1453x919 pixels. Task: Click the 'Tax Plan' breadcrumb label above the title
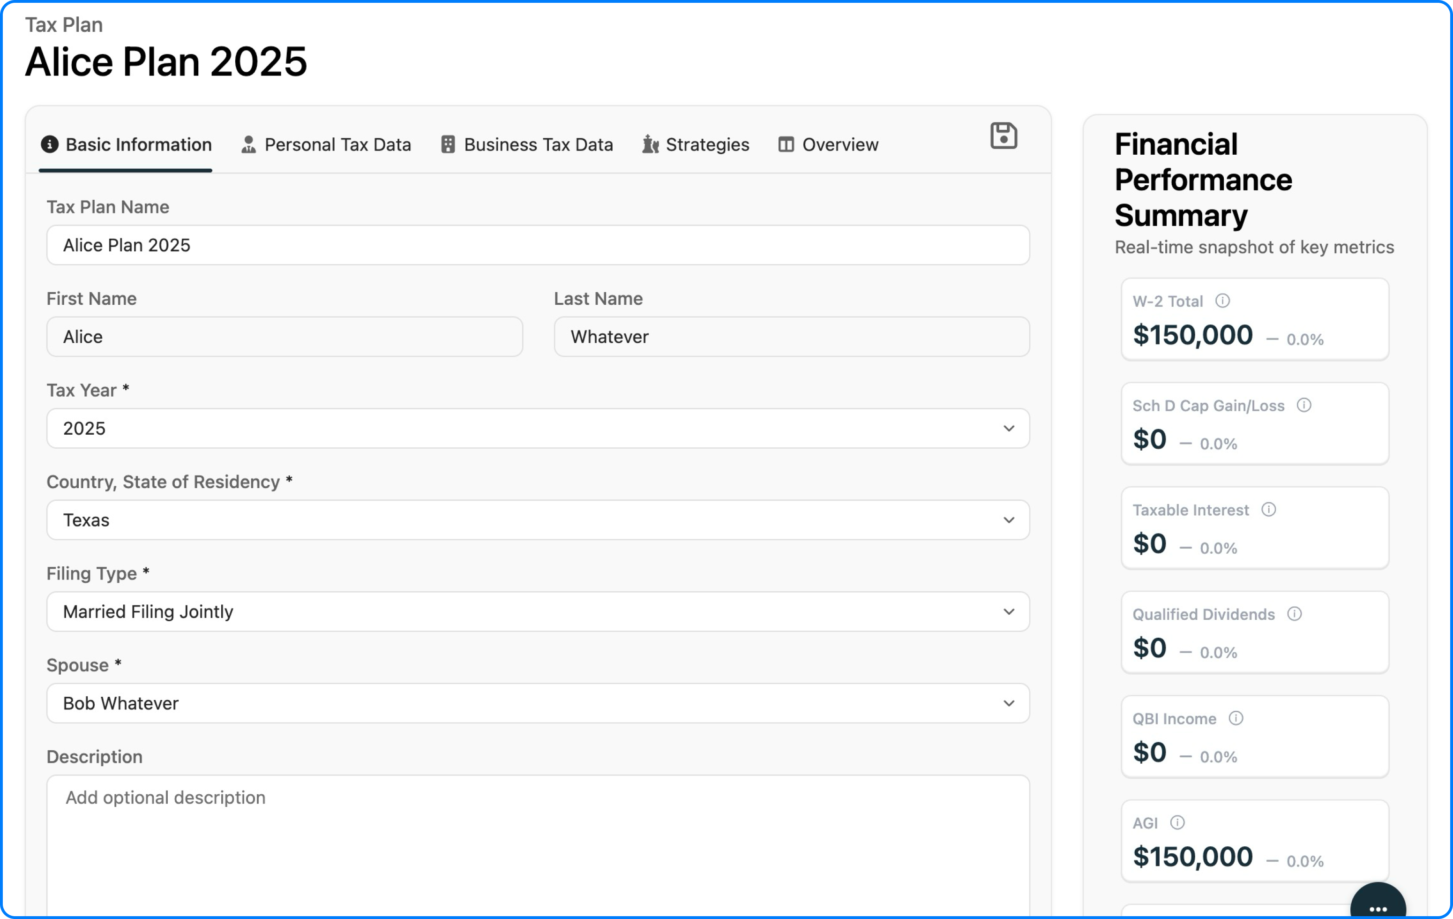[x=64, y=25]
